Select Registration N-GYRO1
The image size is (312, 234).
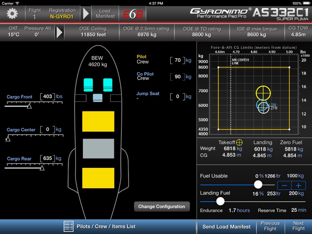(x=62, y=14)
